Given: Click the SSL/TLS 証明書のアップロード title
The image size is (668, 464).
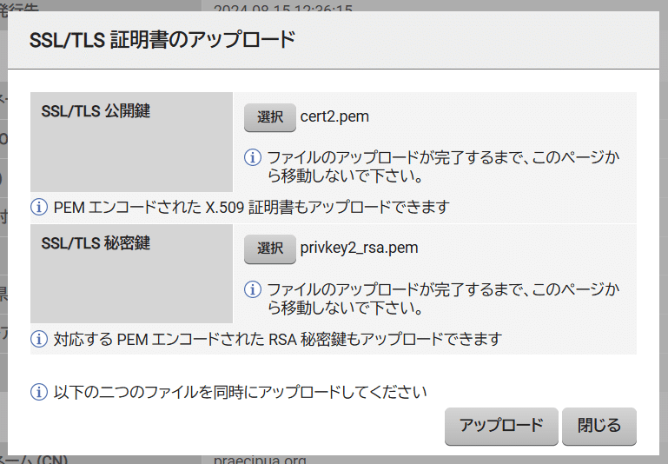Looking at the screenshot, I should click(162, 40).
